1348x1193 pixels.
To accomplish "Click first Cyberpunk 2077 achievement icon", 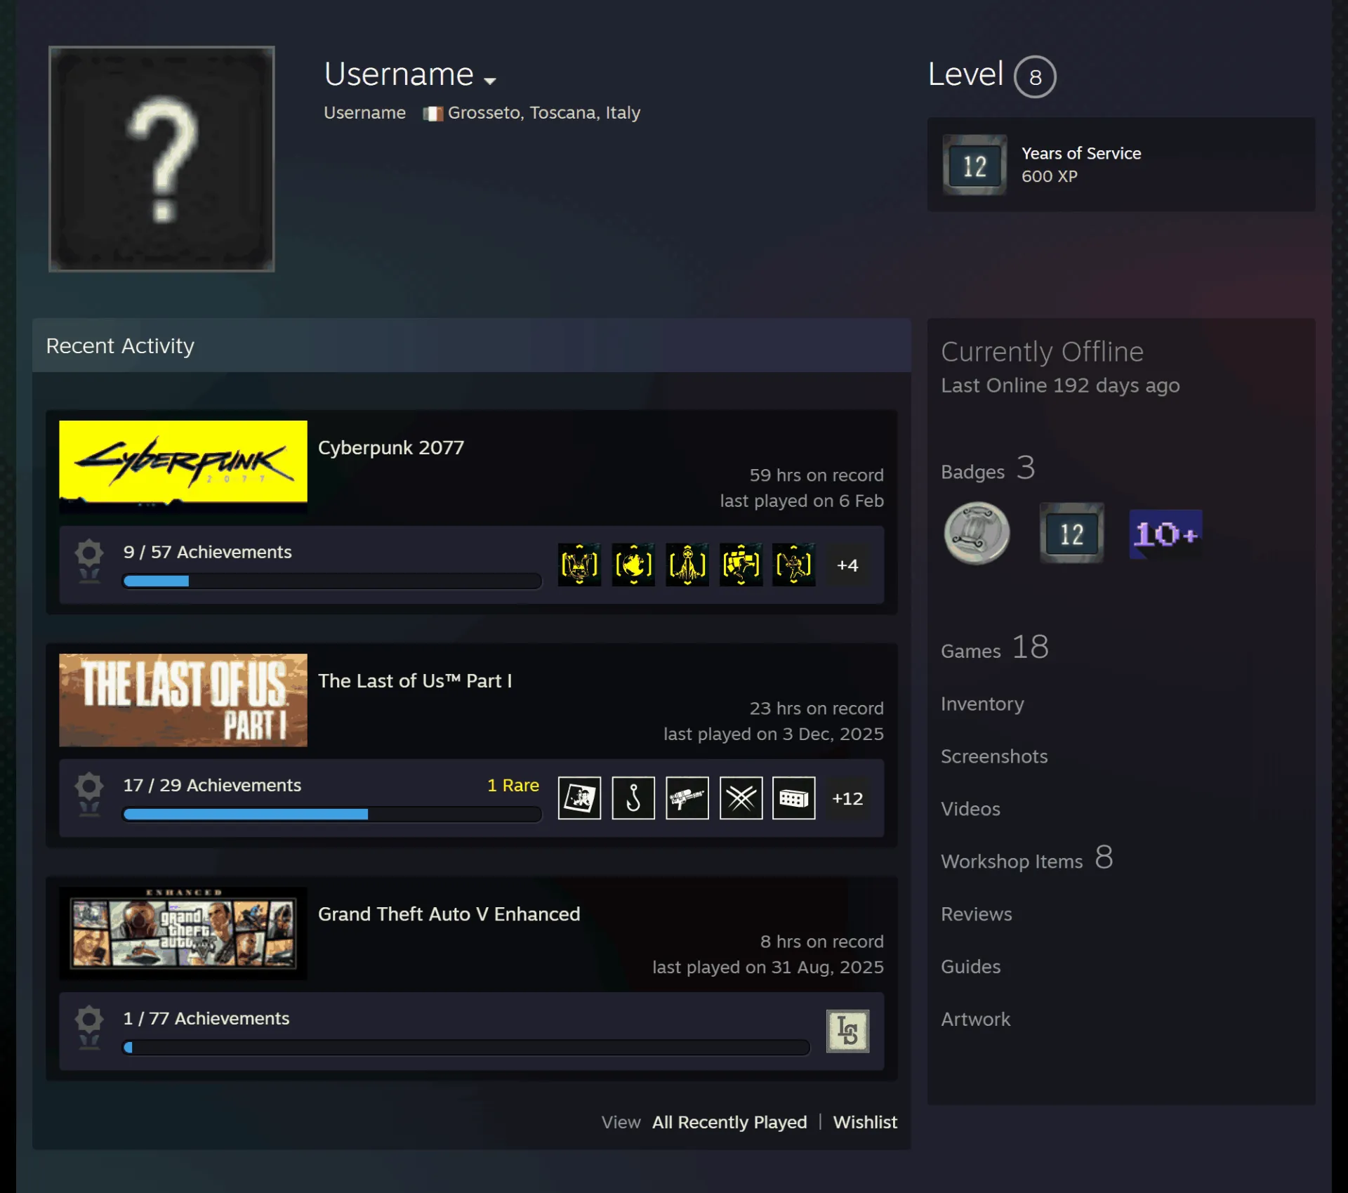I will 579,565.
